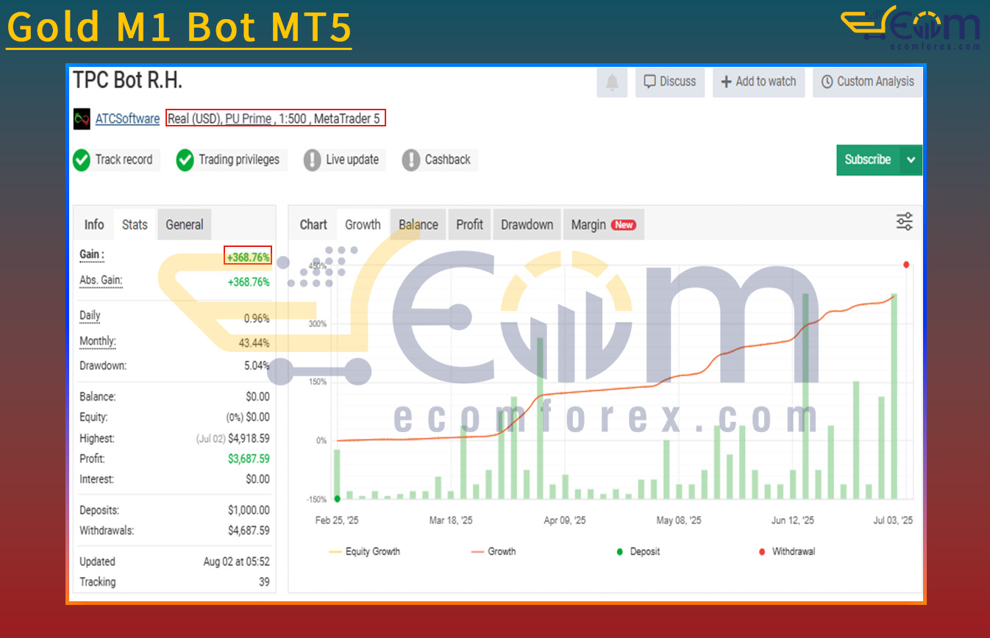Click the Updated time Aug 02 at 05:52
This screenshot has height=638, width=990.
coord(236,562)
